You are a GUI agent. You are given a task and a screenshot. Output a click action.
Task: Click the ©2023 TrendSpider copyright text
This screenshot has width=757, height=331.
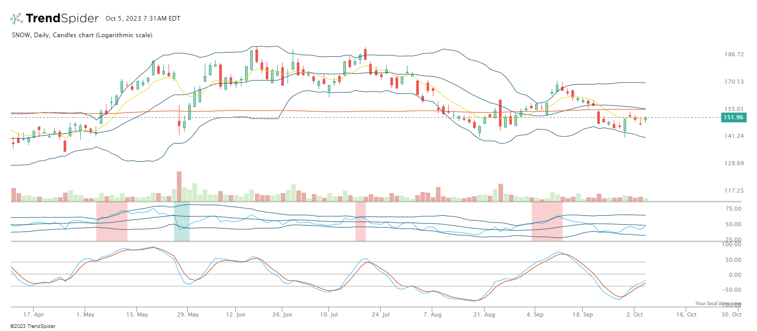tap(33, 326)
